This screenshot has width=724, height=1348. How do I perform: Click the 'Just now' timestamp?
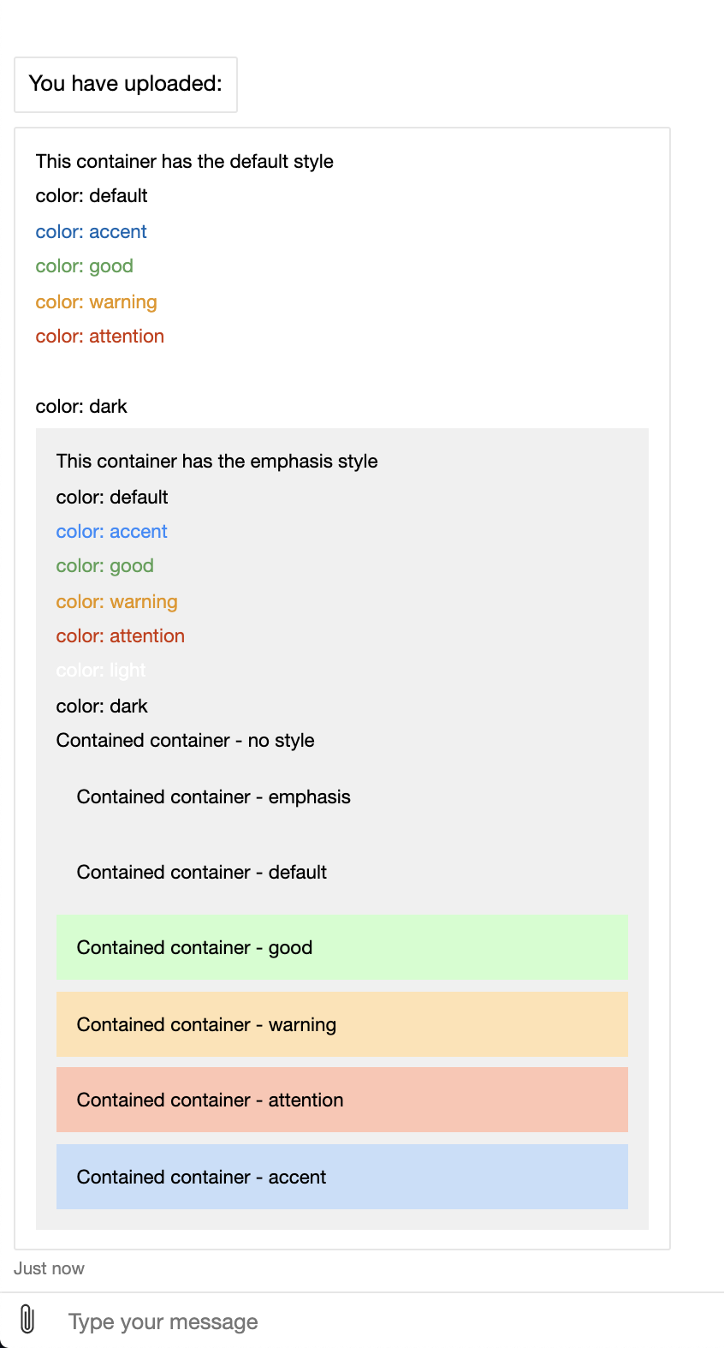(49, 1267)
